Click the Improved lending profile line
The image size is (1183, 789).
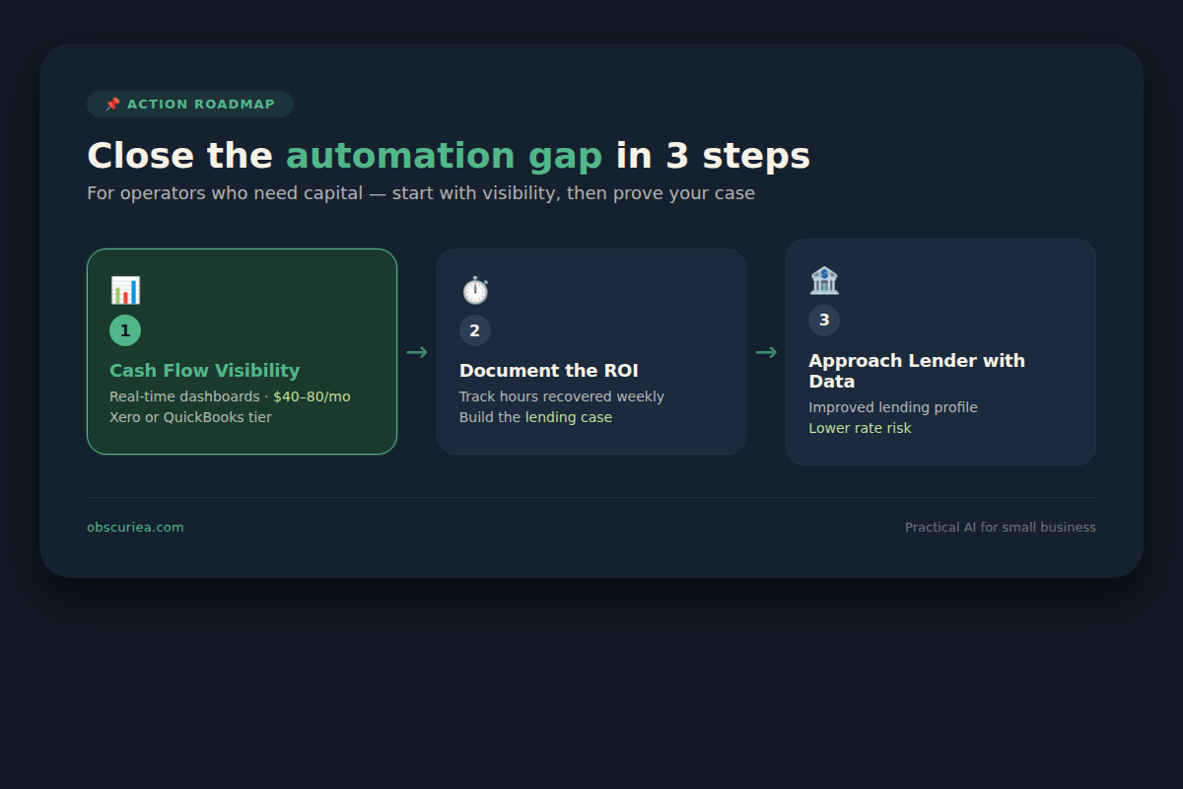point(893,407)
